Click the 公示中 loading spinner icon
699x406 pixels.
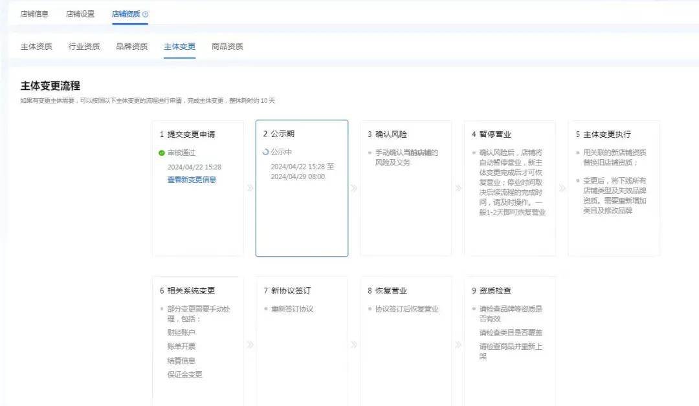[x=265, y=153]
